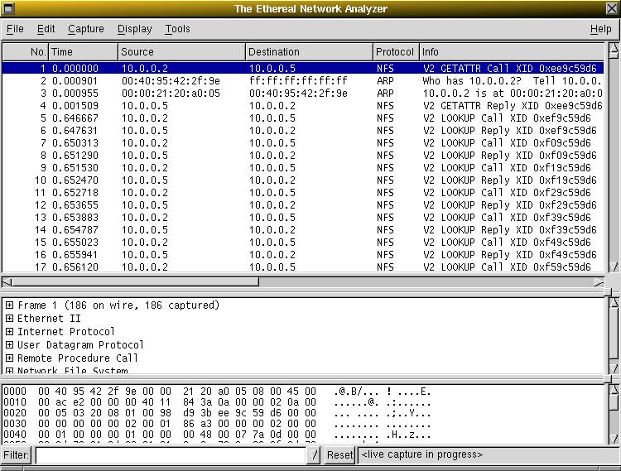Click hex dump line at offset 0030
This screenshot has width=621, height=471.
(x=217, y=424)
